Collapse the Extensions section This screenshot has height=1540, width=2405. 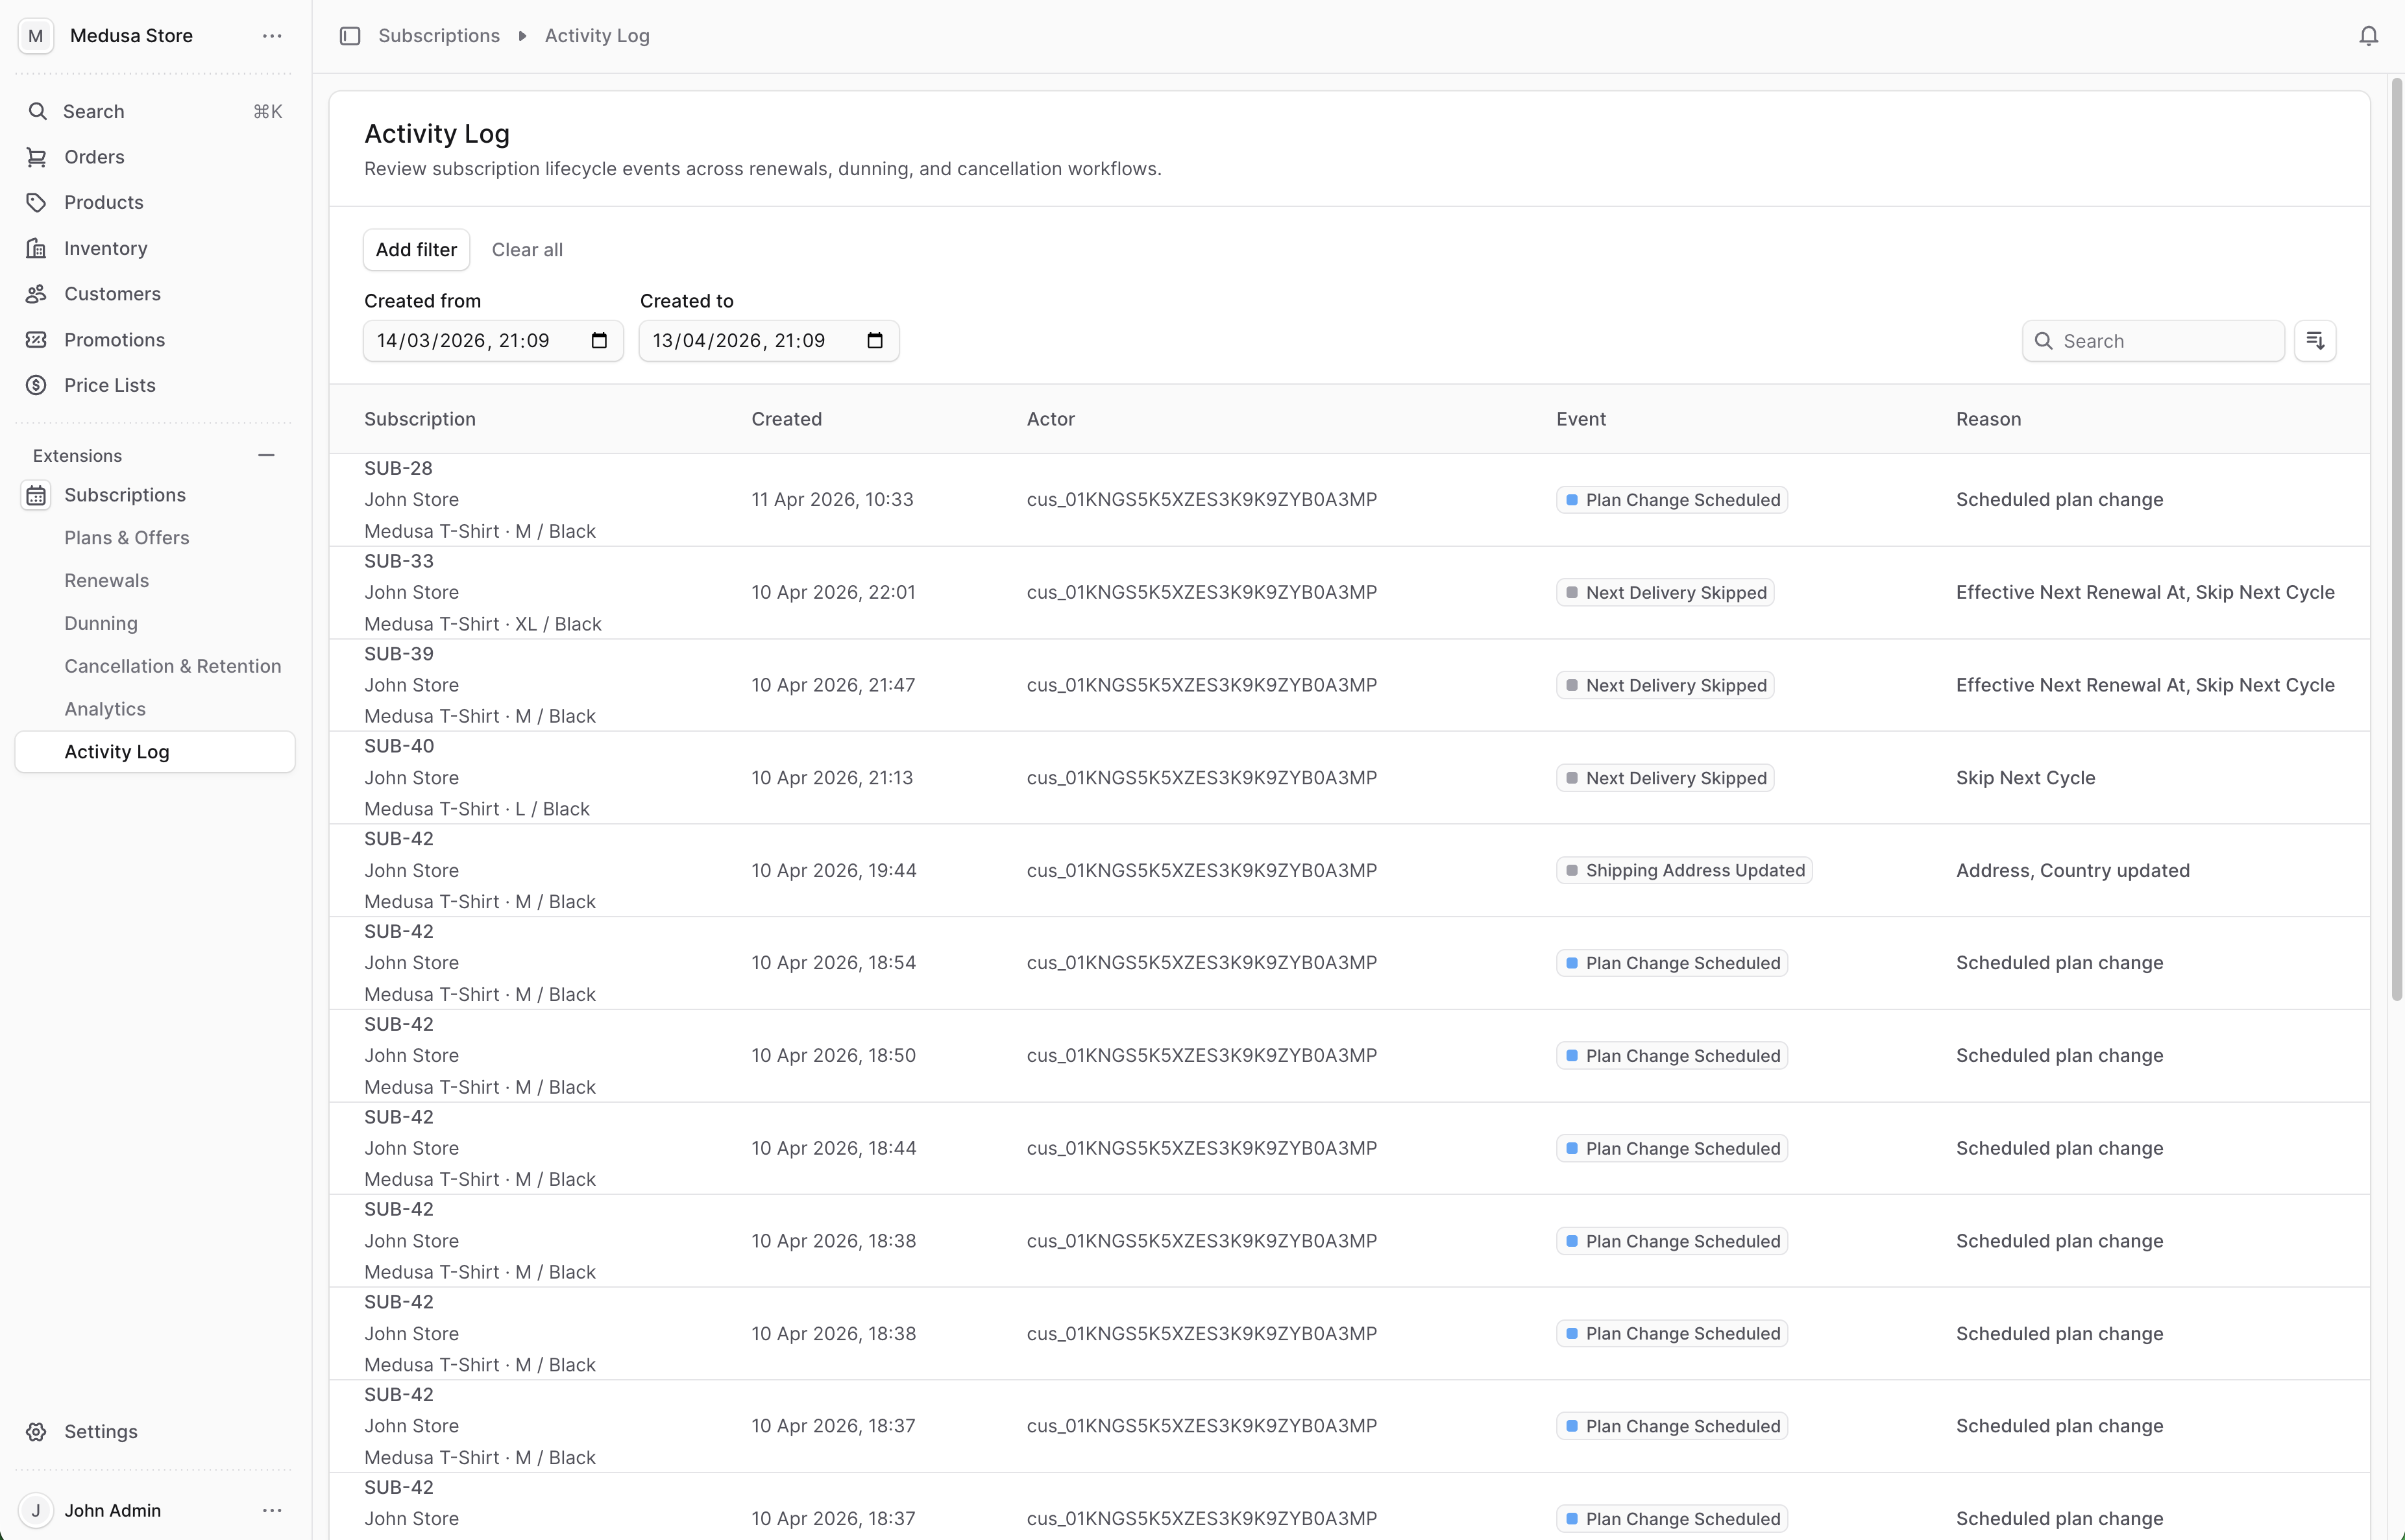click(x=266, y=455)
